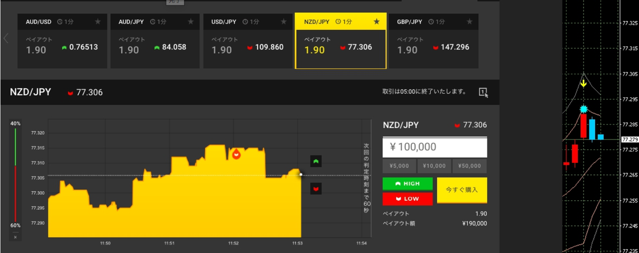Click the red down-arrow icon beside chart
639x253 pixels.
pos(316,188)
